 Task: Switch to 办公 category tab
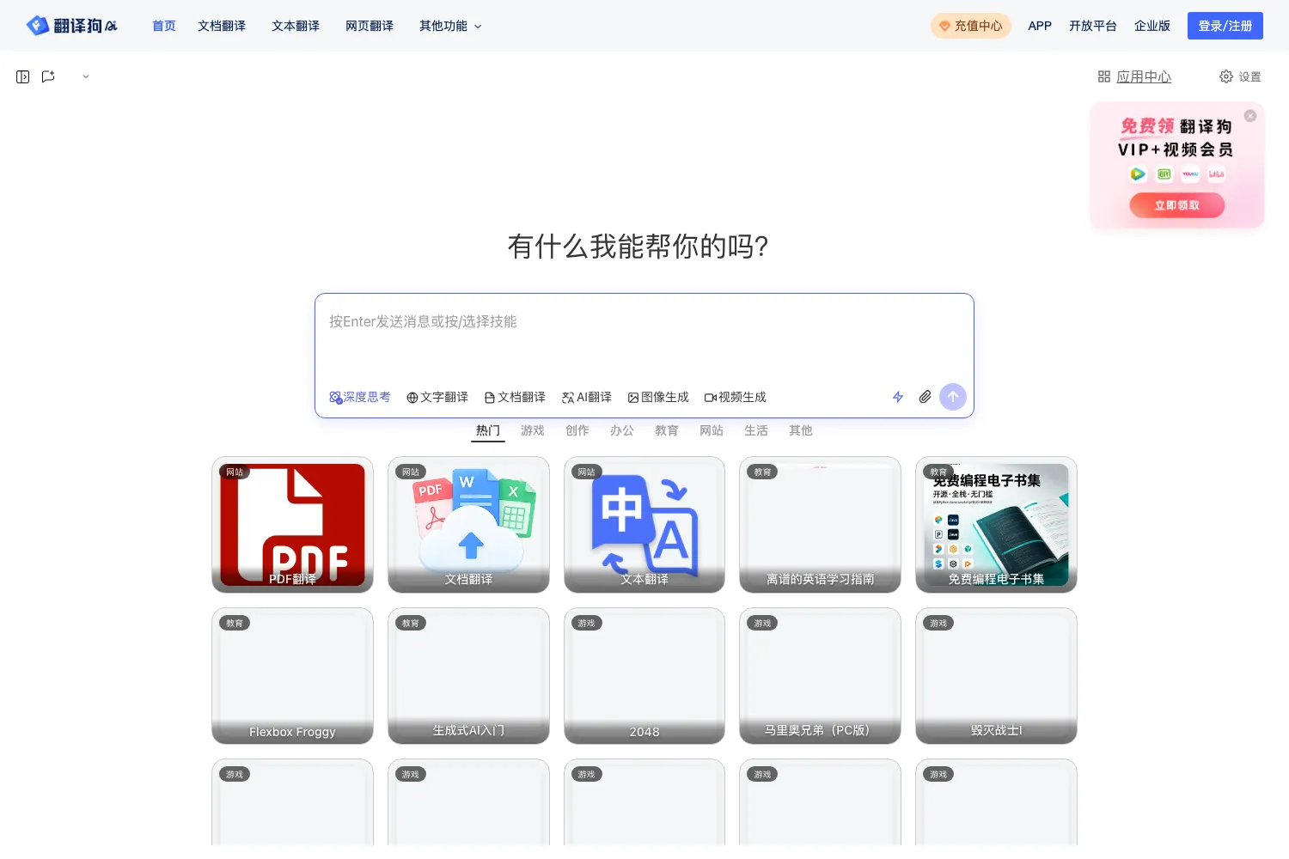622,431
